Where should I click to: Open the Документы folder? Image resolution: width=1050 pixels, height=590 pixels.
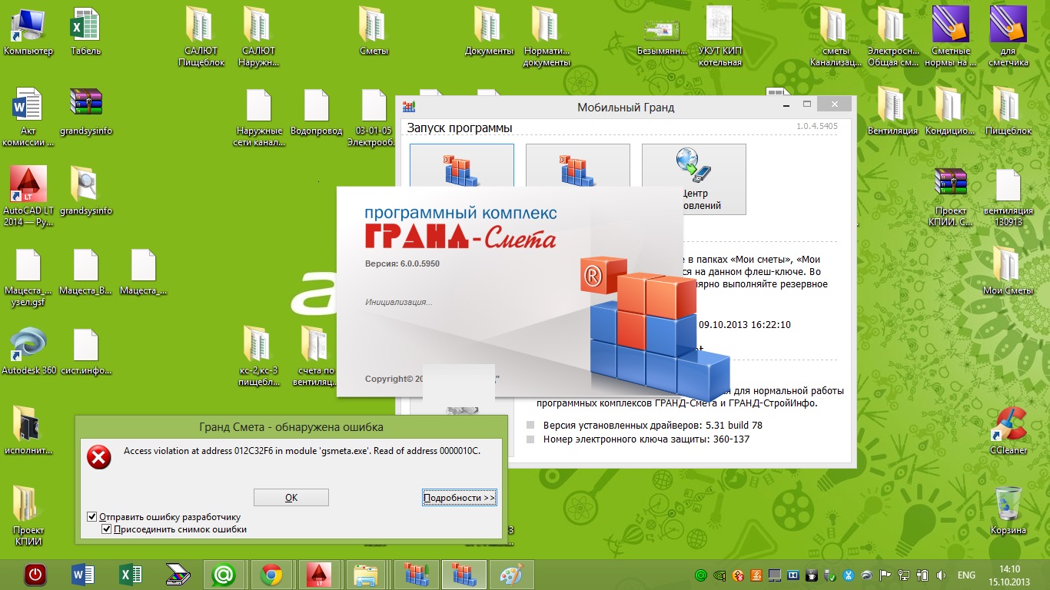tap(489, 32)
